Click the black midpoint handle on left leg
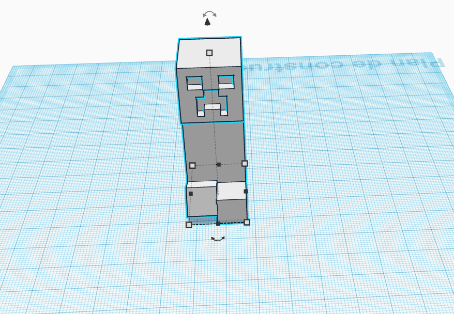 click(190, 194)
